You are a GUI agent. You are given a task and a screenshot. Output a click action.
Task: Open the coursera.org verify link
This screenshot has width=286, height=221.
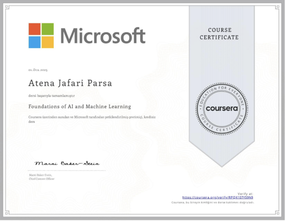[x=218, y=198]
